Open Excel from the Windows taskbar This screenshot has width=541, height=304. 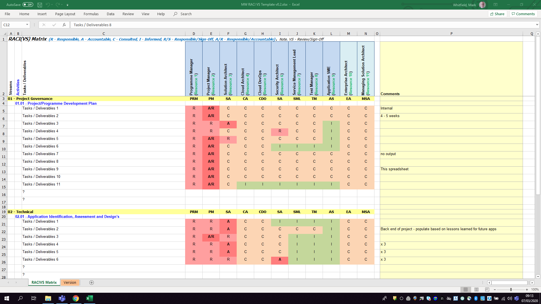[x=89, y=298]
